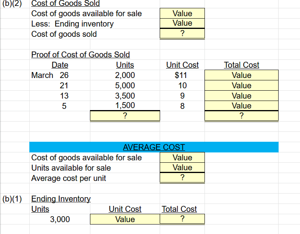300x234 pixels.
Task: Click the unit cost 10 cell
Action: click(182, 86)
